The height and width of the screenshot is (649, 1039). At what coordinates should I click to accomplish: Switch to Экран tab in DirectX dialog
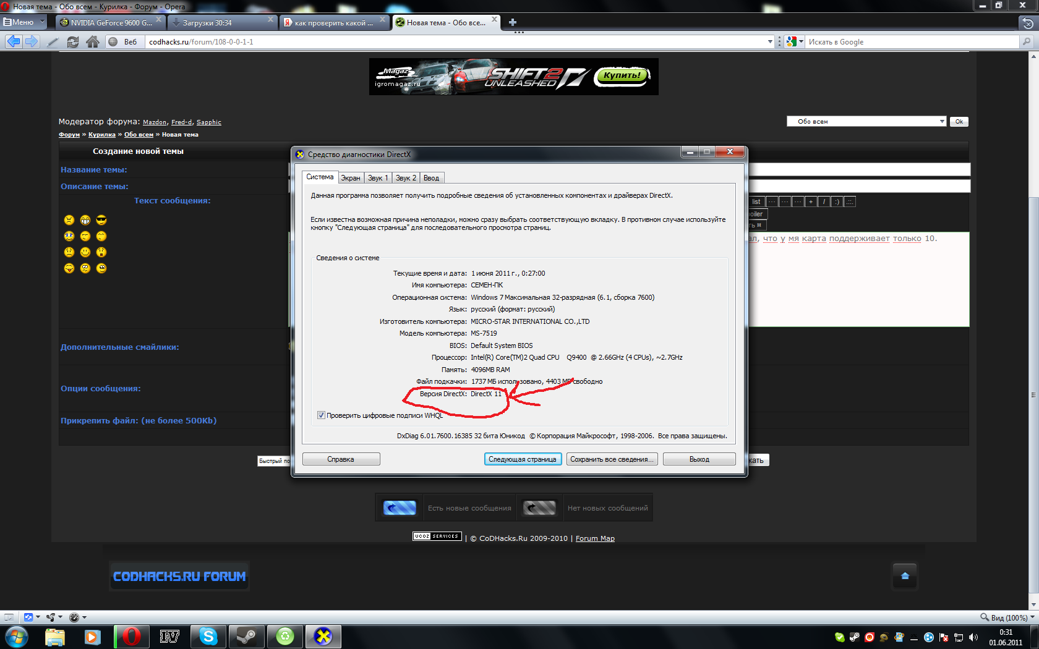(351, 178)
